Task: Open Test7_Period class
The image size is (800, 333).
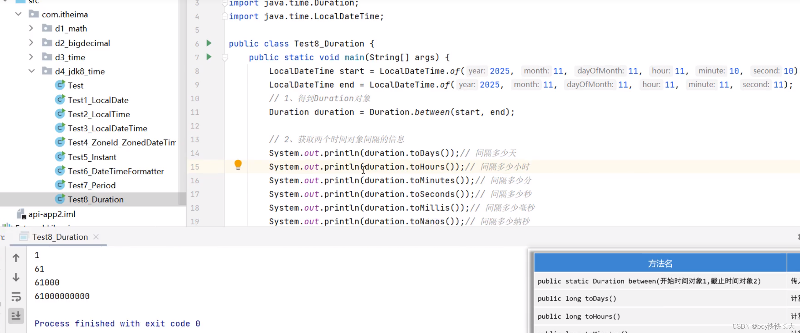Action: (x=92, y=185)
